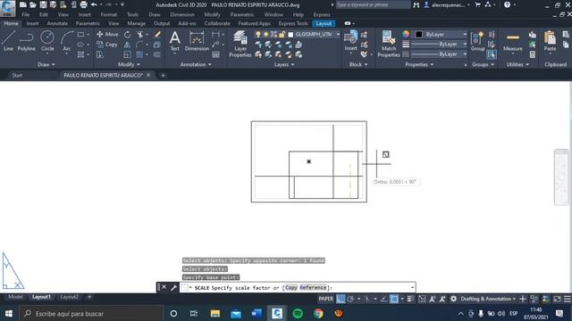Click the color wheel icon in Properties
Image resolution: width=572 pixels, height=321 pixels.
coord(406,34)
